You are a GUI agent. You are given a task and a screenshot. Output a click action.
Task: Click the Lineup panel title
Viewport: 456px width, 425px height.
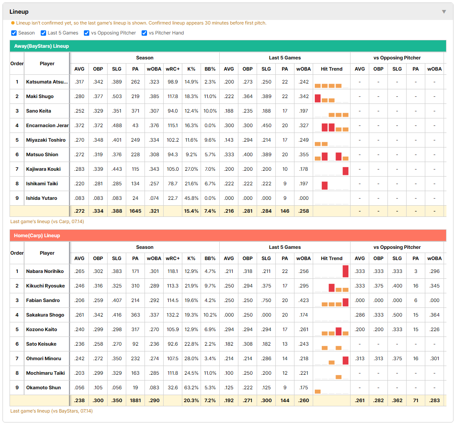pyautogui.click(x=19, y=12)
